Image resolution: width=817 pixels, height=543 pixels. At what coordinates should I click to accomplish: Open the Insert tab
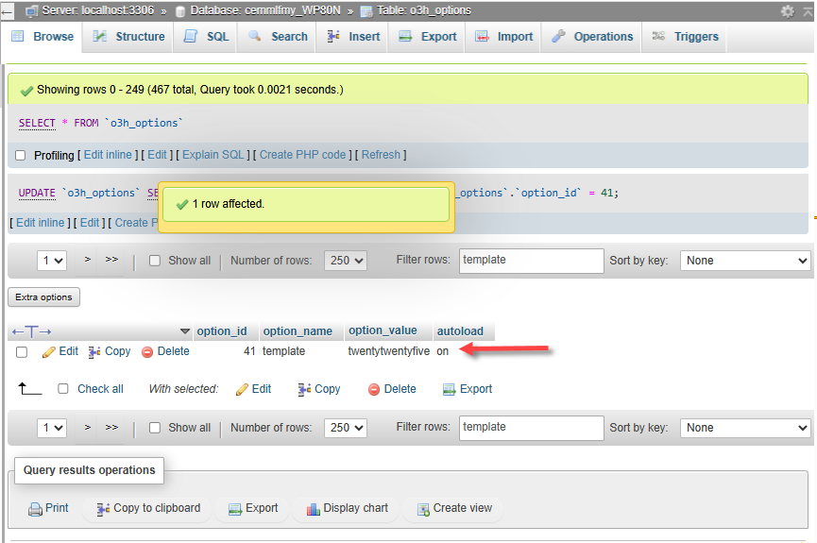353,37
